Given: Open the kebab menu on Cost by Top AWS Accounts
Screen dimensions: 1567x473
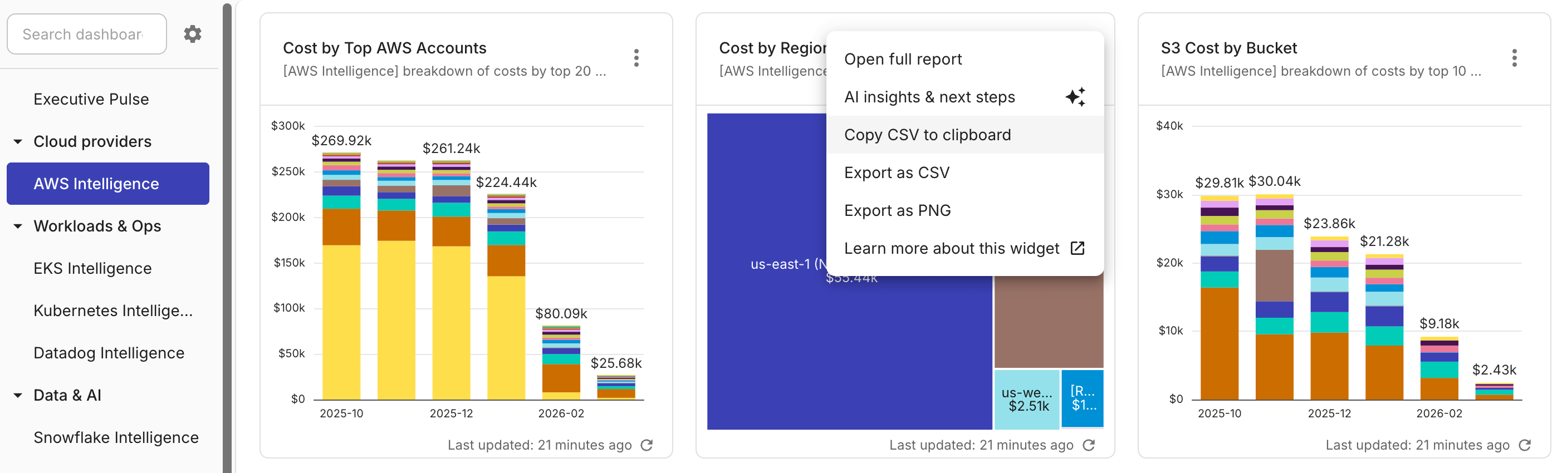Looking at the screenshot, I should tap(636, 58).
